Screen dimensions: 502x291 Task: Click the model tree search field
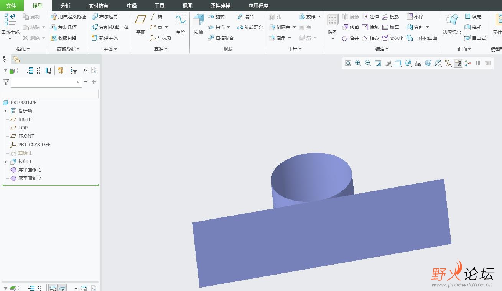click(43, 82)
